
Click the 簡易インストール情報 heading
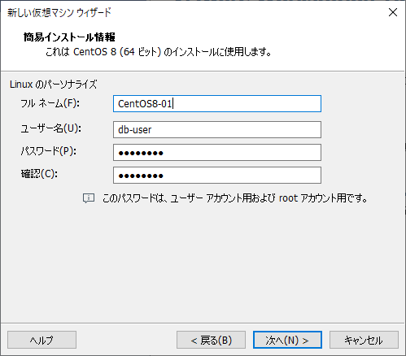pos(69,37)
